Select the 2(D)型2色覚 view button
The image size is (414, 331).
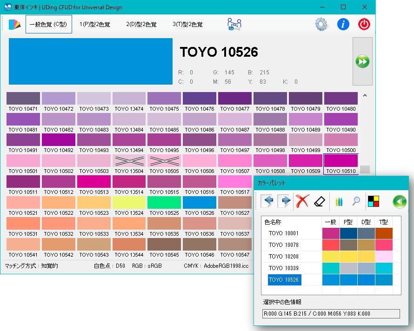tap(141, 25)
